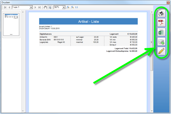The image size is (171, 114).
Task: Zoom out with the magnifier minus
Action: (72, 7)
